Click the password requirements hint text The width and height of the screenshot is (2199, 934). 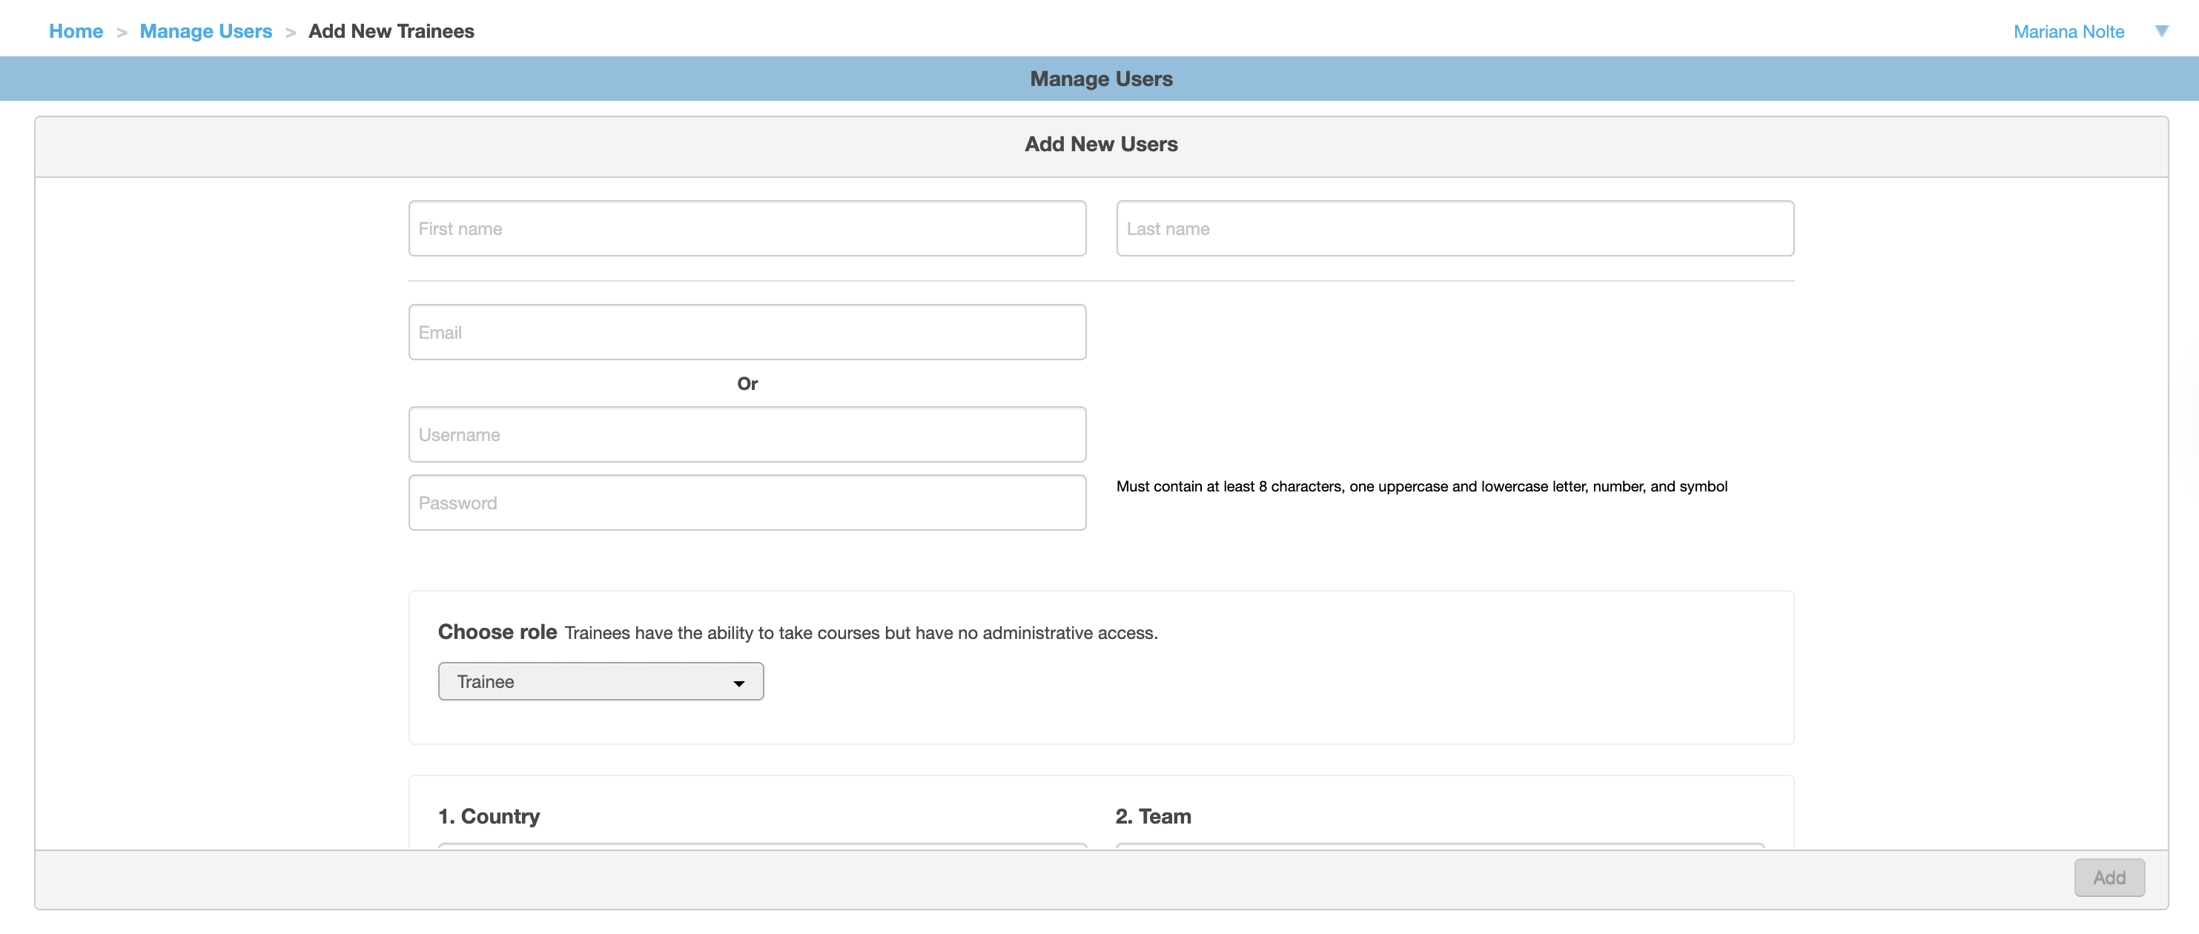tap(1421, 486)
